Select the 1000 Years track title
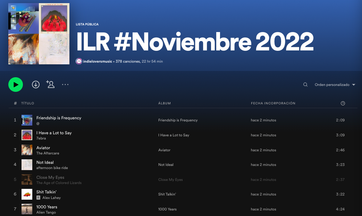Viewport: 362px width, 216px height. (x=47, y=207)
